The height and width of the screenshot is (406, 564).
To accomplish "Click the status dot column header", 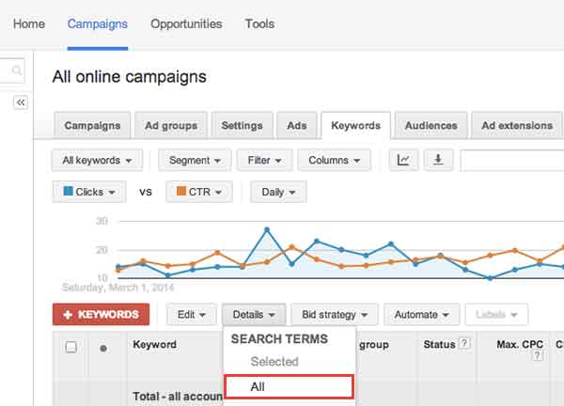I will coord(102,348).
